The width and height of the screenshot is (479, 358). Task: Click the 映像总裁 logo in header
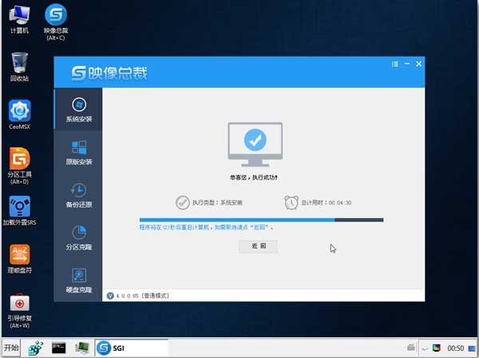pyautogui.click(x=109, y=74)
